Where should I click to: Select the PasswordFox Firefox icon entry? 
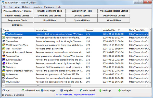point(4,56)
